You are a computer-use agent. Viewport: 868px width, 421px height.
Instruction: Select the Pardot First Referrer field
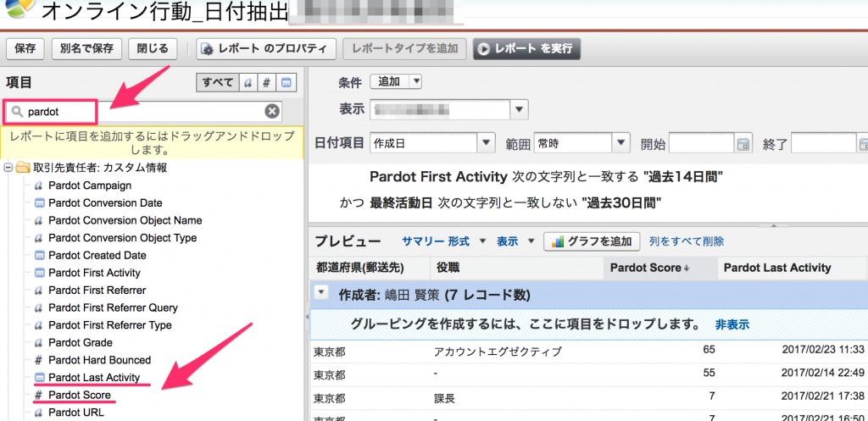coord(97,290)
